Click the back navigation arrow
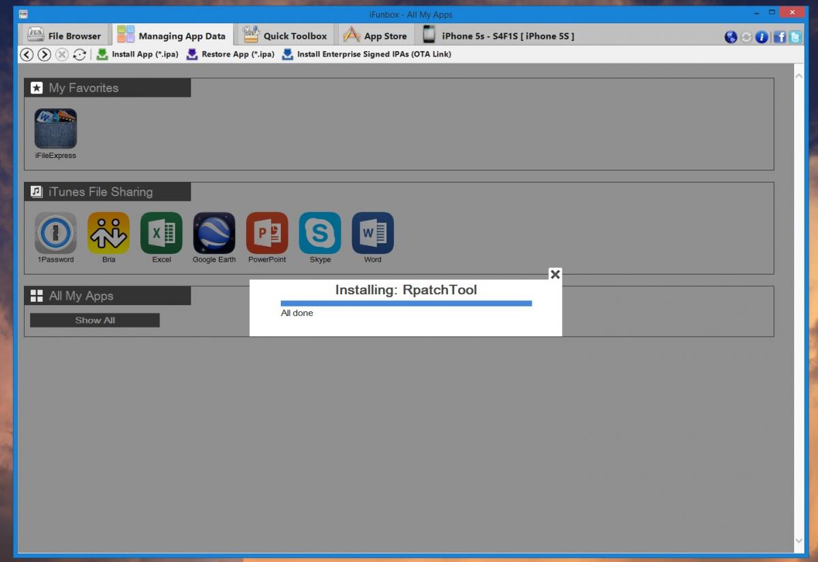This screenshot has width=818, height=562. [27, 54]
